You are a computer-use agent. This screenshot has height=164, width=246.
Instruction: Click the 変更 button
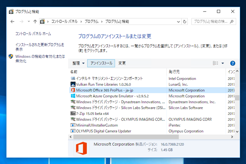pos(122,63)
